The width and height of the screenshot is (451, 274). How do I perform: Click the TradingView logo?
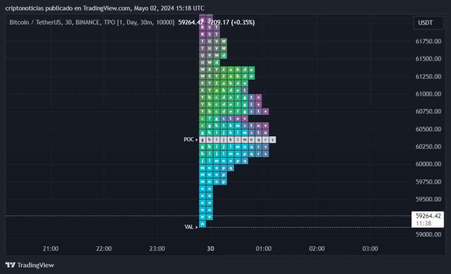(30, 265)
